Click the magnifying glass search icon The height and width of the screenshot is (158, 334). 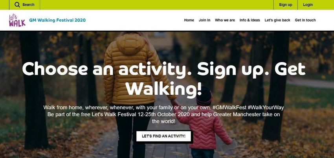[x=17, y=5]
